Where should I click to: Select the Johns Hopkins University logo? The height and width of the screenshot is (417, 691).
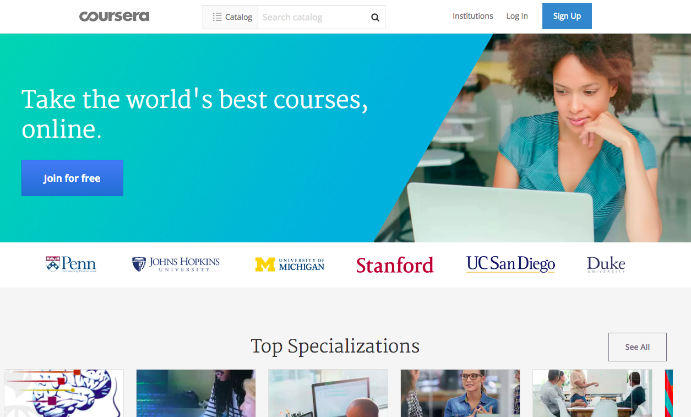(x=176, y=264)
